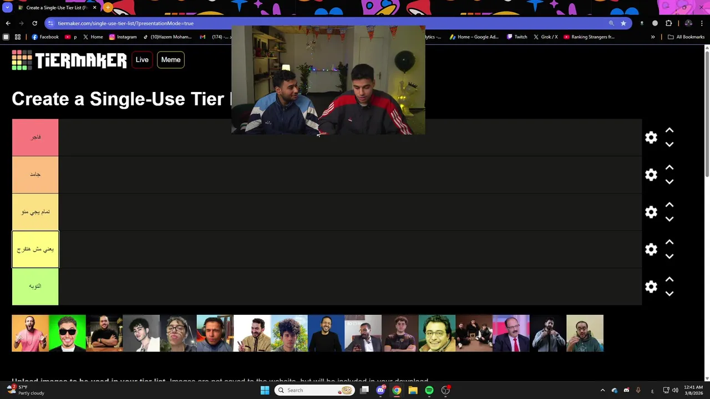Select the man in pink shirt thumbnail
710x399 pixels.
pos(30,333)
